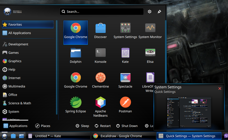Open the Discover software center

(100, 31)
